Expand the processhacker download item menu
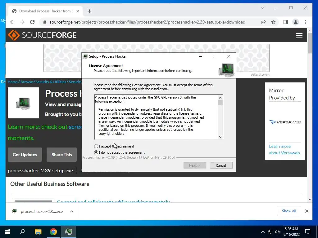This screenshot has height=238, width=318. 72,211
